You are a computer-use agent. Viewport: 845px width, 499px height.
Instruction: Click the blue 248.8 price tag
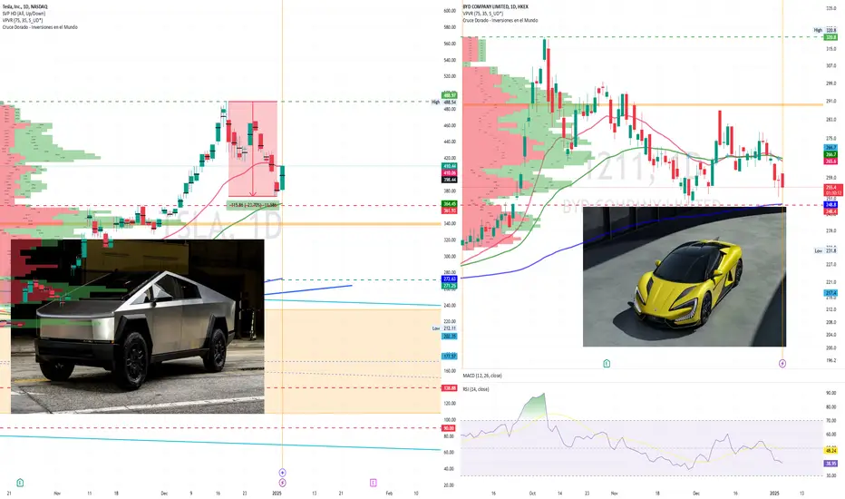tap(831, 205)
